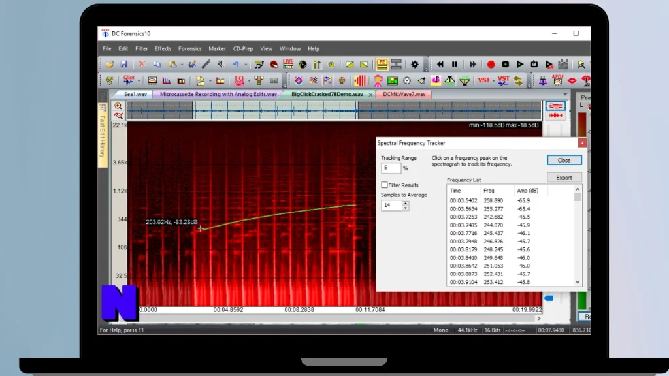Image resolution: width=669 pixels, height=376 pixels.
Task: Click the pink music note icon
Action: tap(436, 80)
